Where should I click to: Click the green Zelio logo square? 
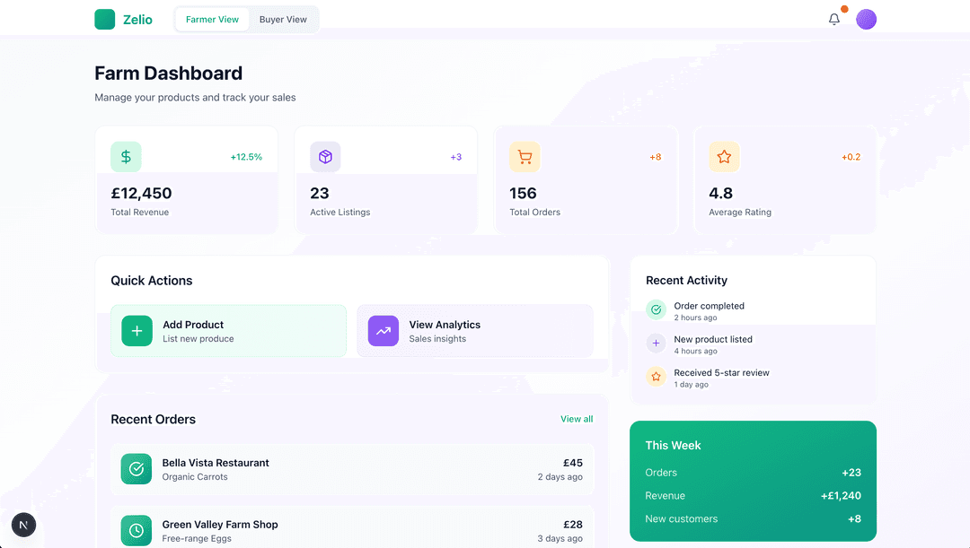(x=104, y=19)
